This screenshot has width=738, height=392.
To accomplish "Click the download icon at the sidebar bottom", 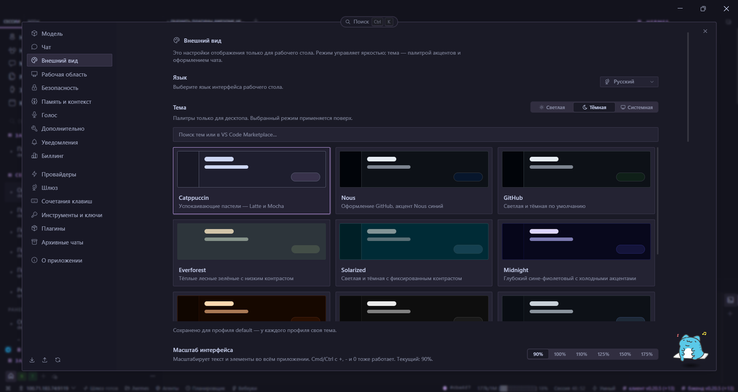I will coord(32,360).
